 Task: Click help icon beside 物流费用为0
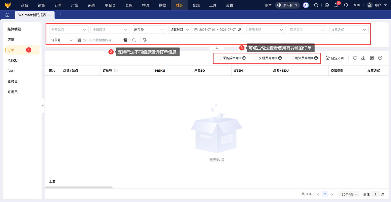[x=316, y=58]
